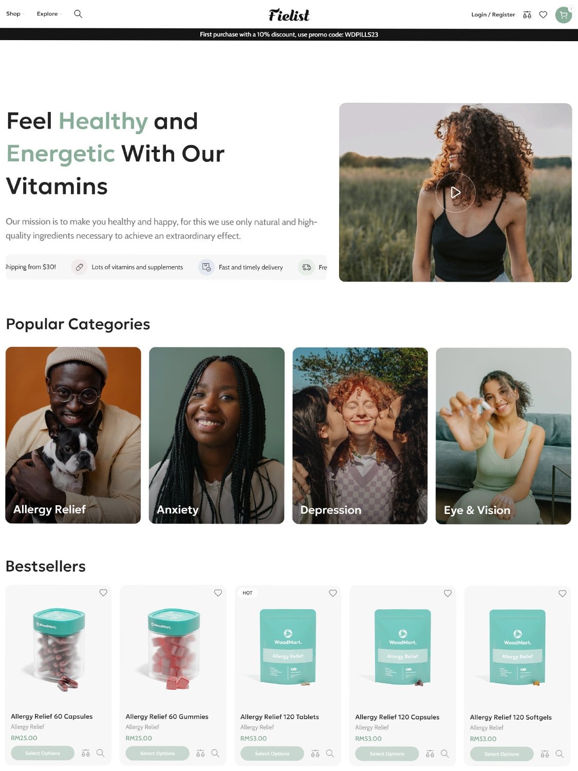Quick view Allergy Relief 120 Softgels
Image resolution: width=578 pixels, height=771 pixels.
560,754
